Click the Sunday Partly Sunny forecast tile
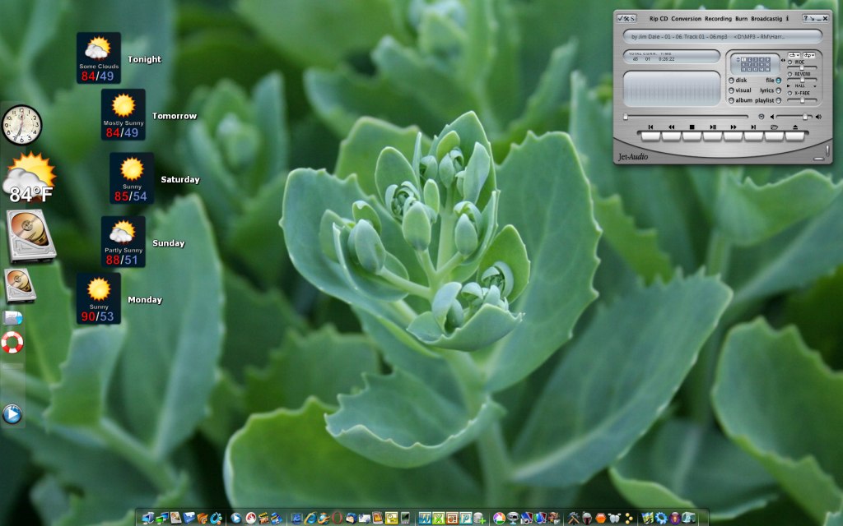 pyautogui.click(x=123, y=242)
